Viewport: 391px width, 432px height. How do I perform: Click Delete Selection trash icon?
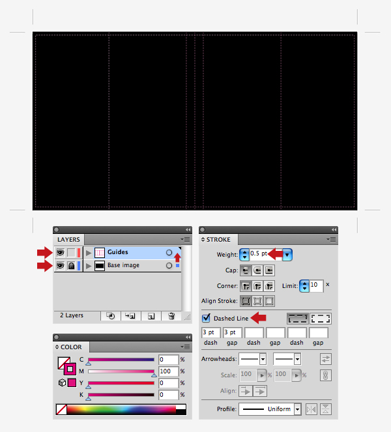coord(171,316)
